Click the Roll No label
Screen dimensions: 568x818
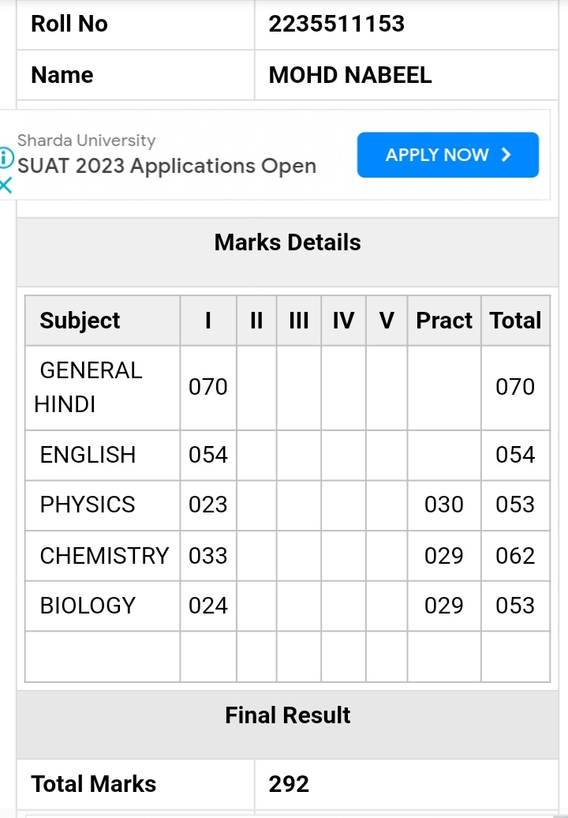click(x=69, y=24)
